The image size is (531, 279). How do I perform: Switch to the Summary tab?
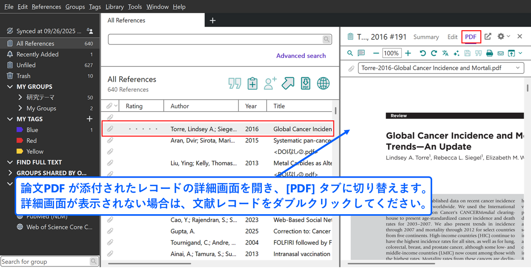426,37
